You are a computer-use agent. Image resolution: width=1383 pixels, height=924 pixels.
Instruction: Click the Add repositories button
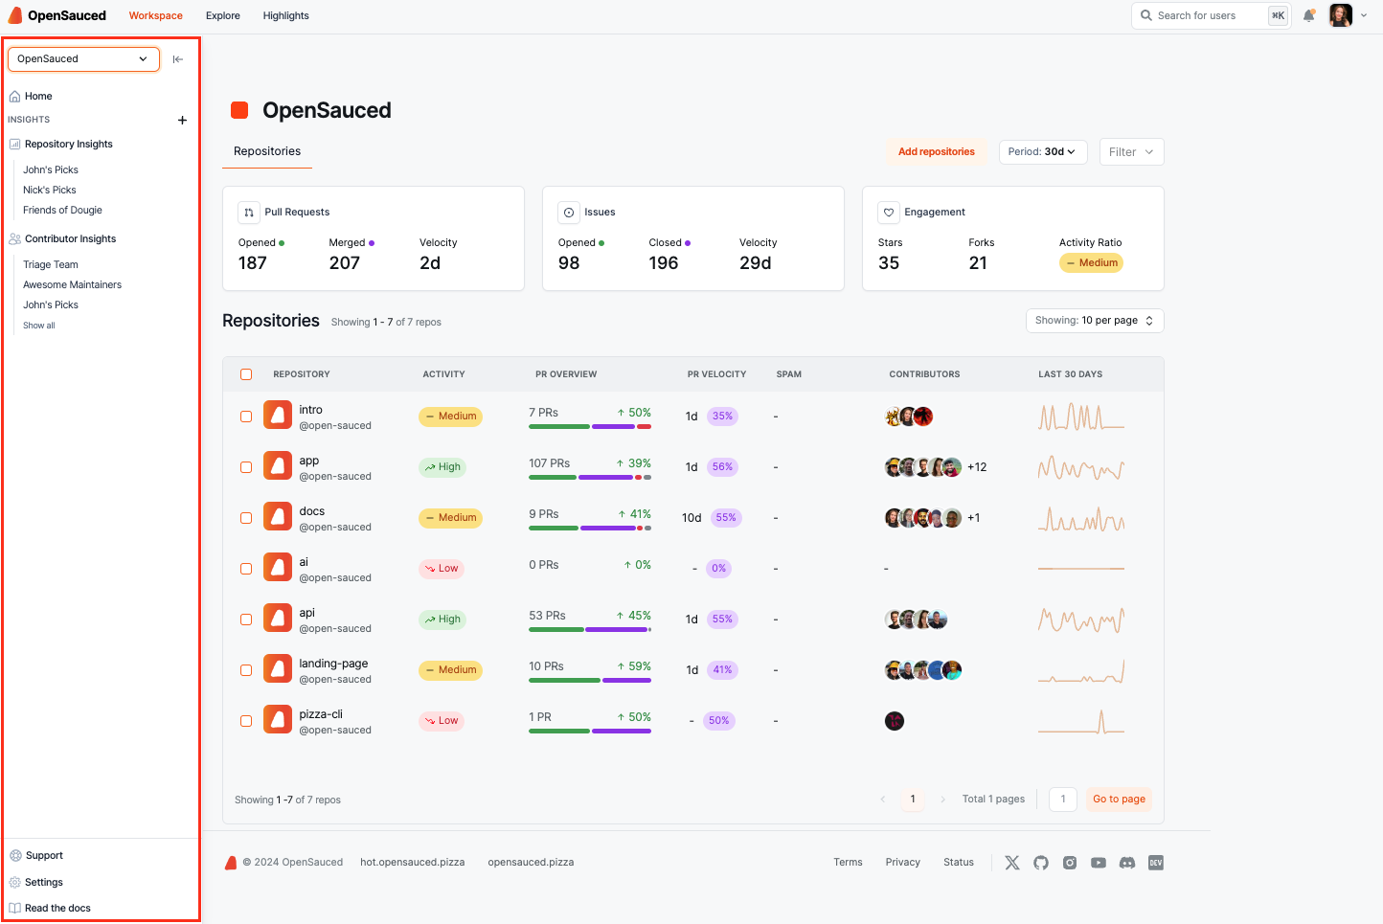pyautogui.click(x=936, y=152)
